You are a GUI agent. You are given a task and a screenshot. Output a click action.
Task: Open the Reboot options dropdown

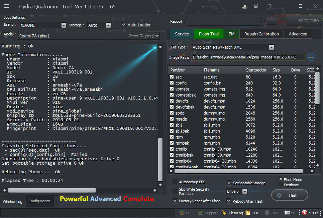click(x=224, y=21)
